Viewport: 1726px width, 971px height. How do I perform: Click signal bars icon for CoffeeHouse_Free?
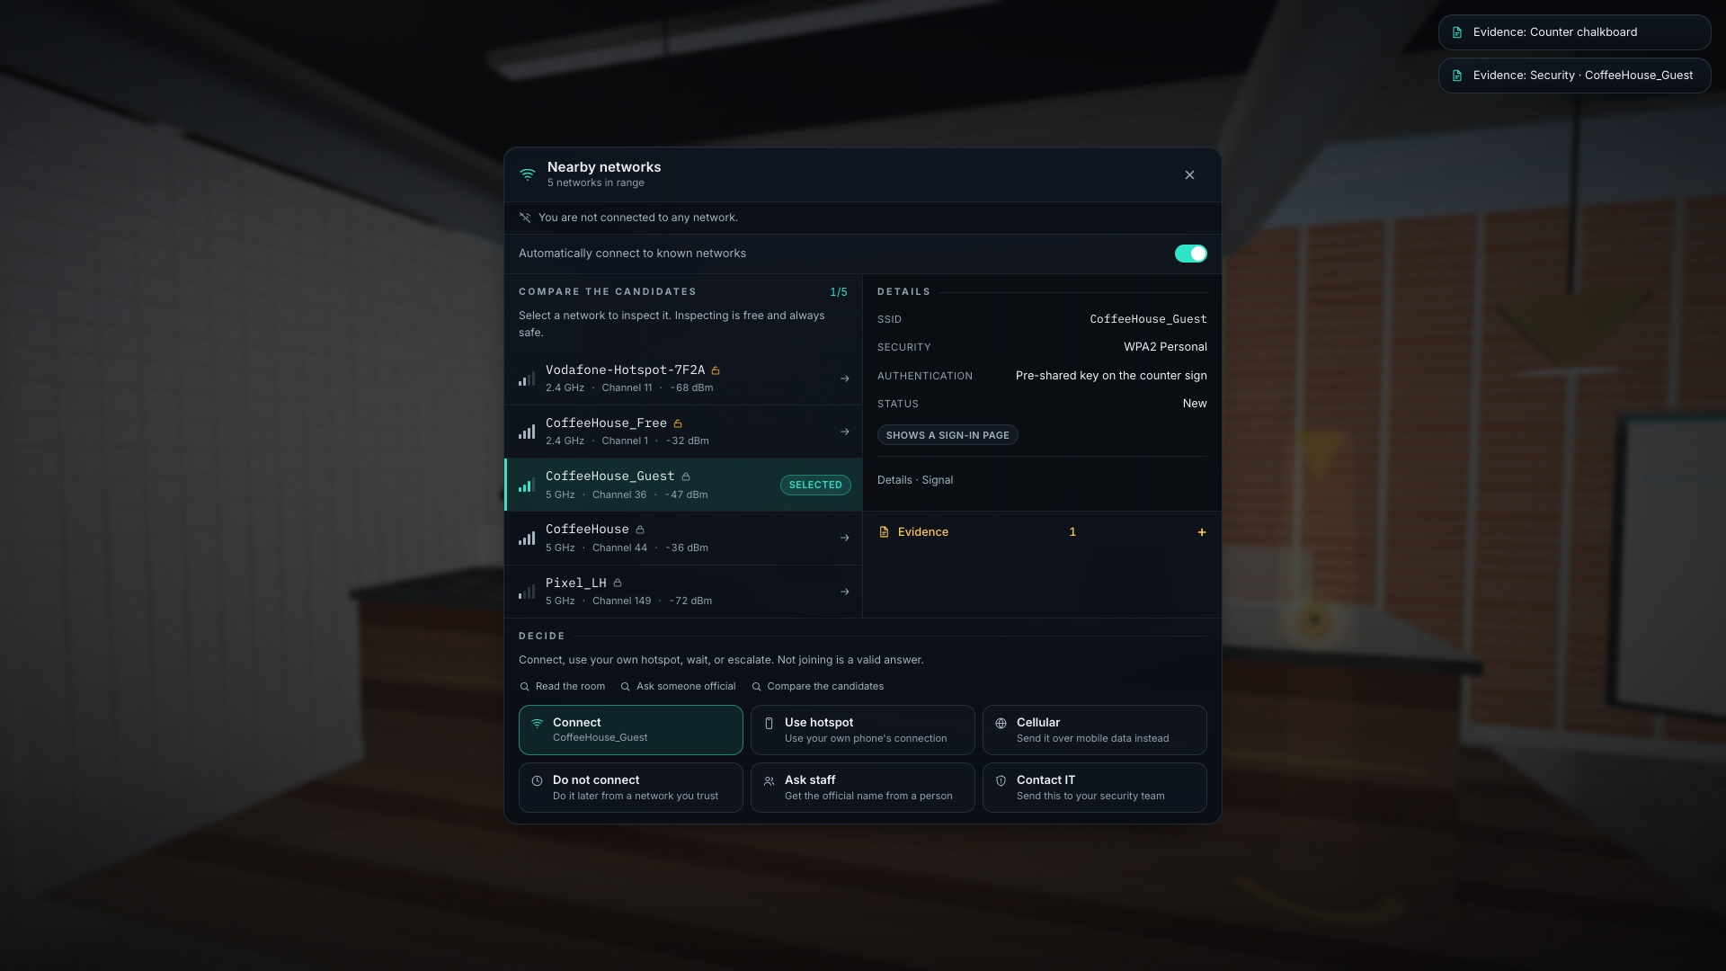527,432
